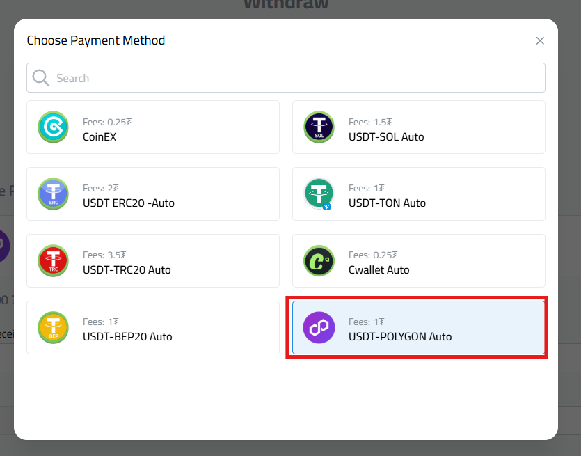
Task: Select the USDT-SOL Auto payment method
Action: pyautogui.click(x=417, y=127)
